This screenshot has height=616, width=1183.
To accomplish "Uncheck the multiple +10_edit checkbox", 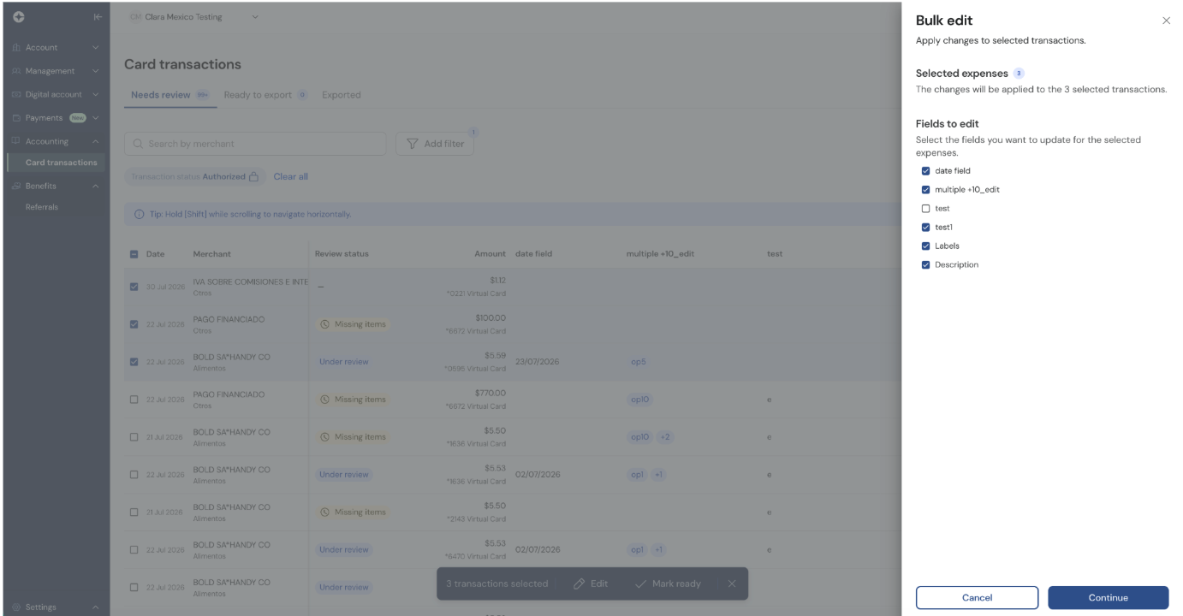I will tap(925, 190).
